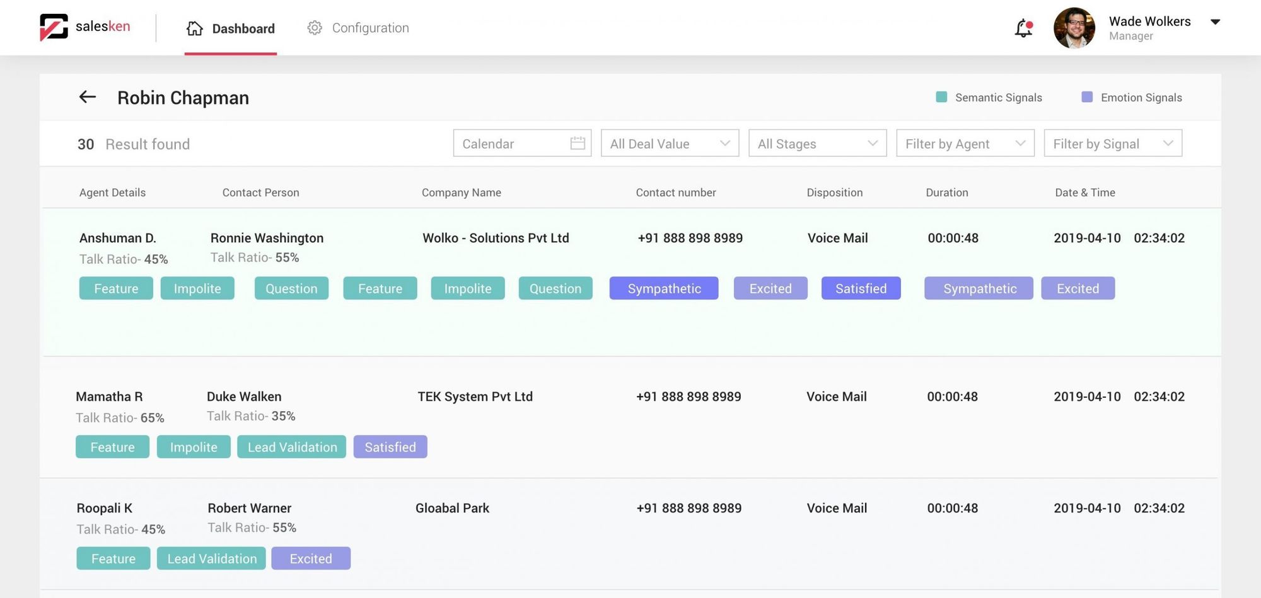
Task: Click Excited tag in Roopali K row
Action: tap(311, 558)
